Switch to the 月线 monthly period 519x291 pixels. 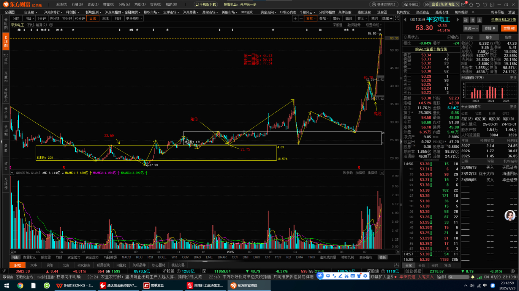pos(118,18)
